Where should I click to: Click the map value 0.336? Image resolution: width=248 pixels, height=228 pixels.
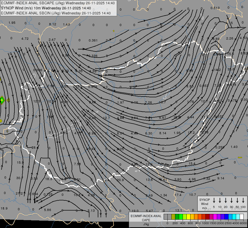coord(93,56)
